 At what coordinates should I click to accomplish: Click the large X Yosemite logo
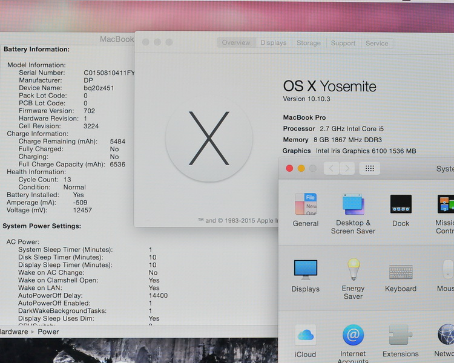(x=209, y=139)
